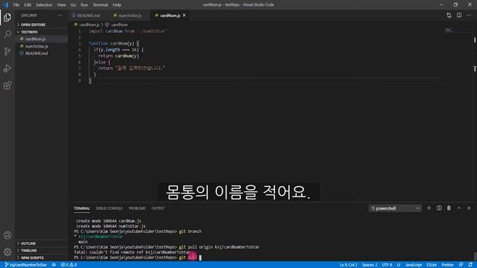Viewport: 477px width, 268px height.
Task: Open the Manage gear settings icon
Action: (7, 252)
